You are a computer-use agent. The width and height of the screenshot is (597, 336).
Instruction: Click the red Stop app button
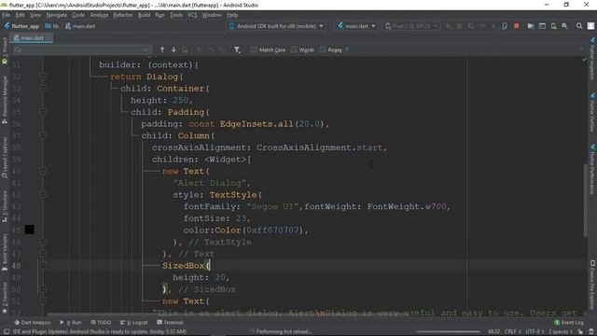(516, 26)
